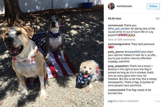Open the uvebeenjoshd commenter profile
The height and width of the screenshot is (107, 161).
[116, 90]
